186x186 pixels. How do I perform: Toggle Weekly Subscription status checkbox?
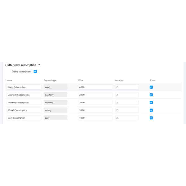[151, 110]
